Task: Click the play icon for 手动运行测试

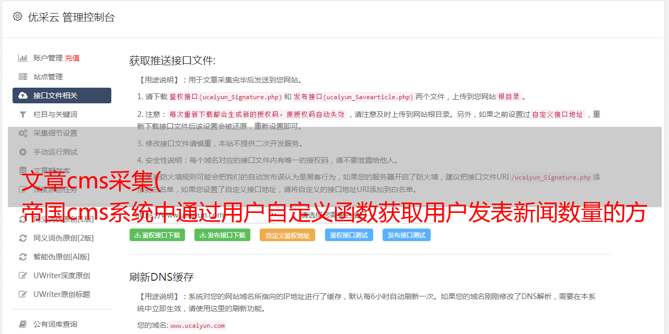Action: click(x=23, y=152)
